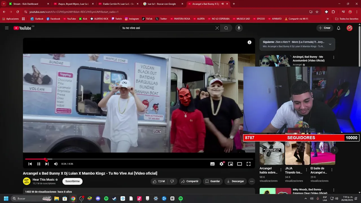Open the browser extensions puzzle icon
The width and height of the screenshot is (361, 203).
[333, 12]
